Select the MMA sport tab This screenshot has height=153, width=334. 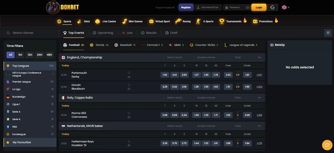pyautogui.click(x=176, y=45)
